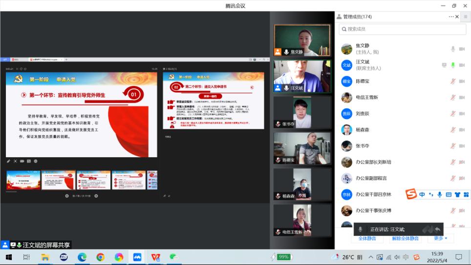Click the Sogou input method S logo
The width and height of the screenshot is (471, 265).
[411, 194]
